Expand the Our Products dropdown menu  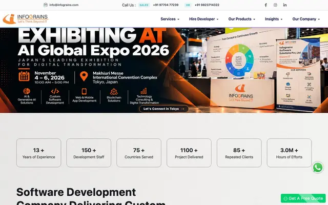click(x=241, y=19)
